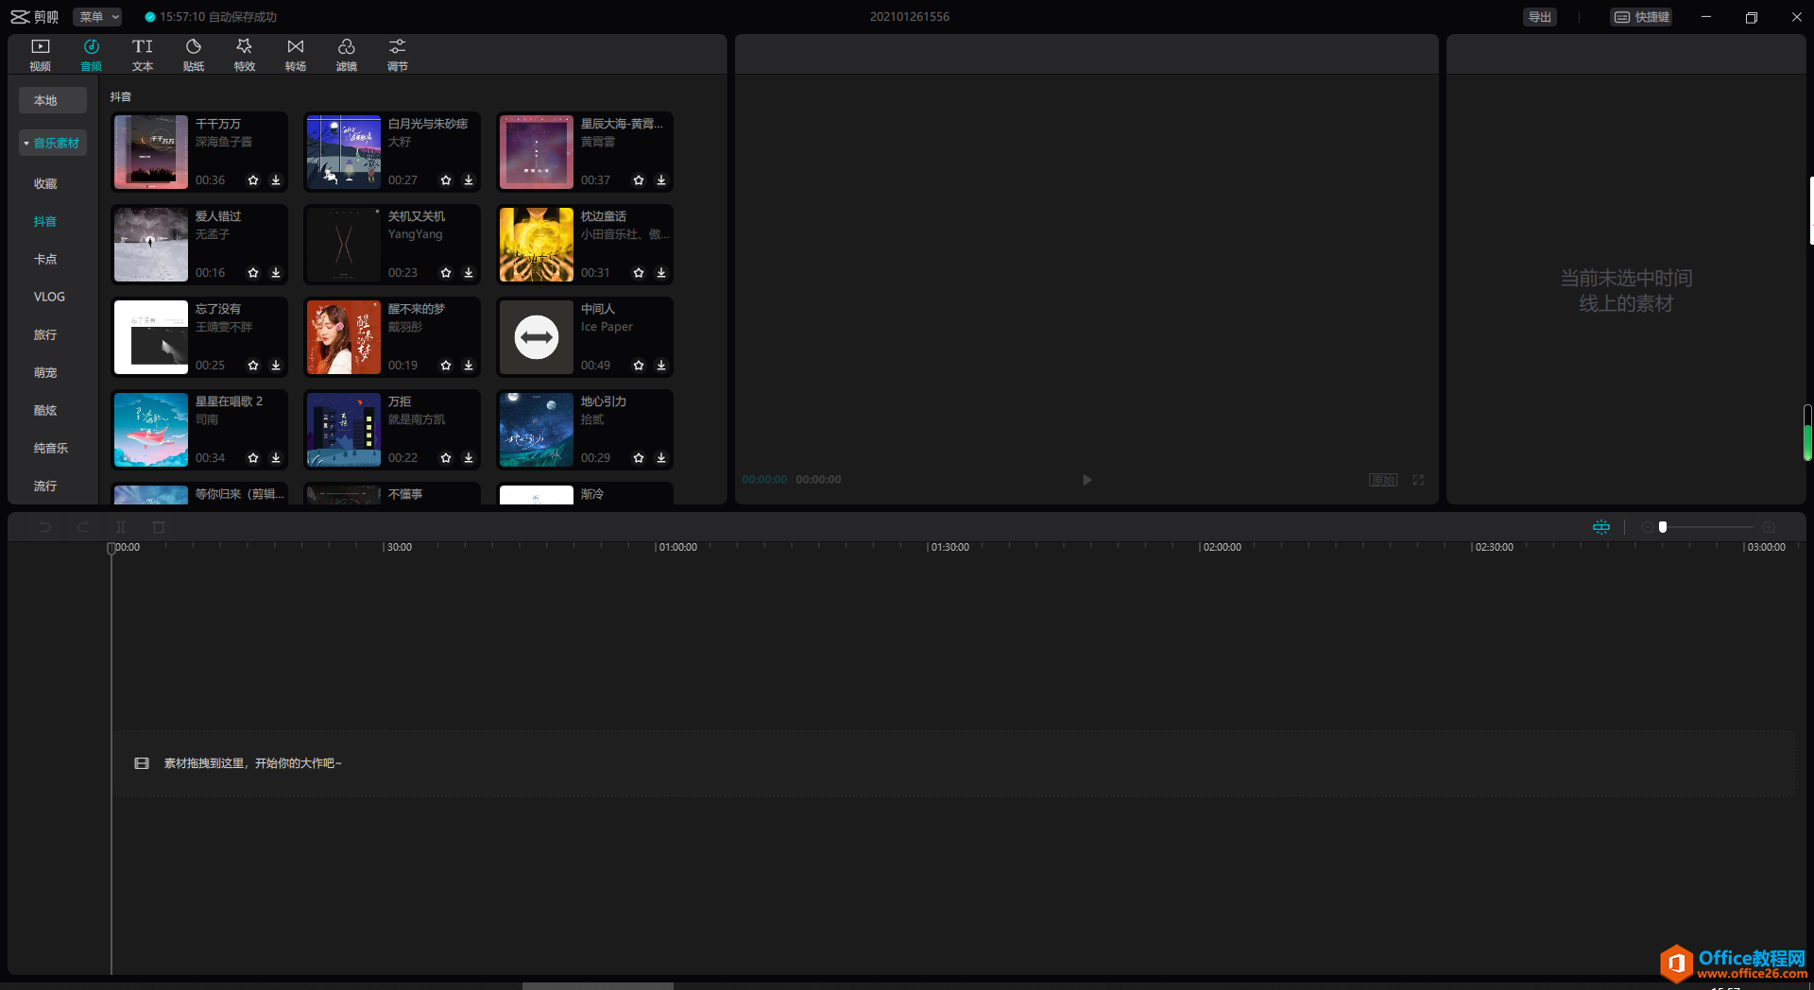The width and height of the screenshot is (1814, 990).
Task: Switch to the 文本 (text) tab
Action: (142, 55)
